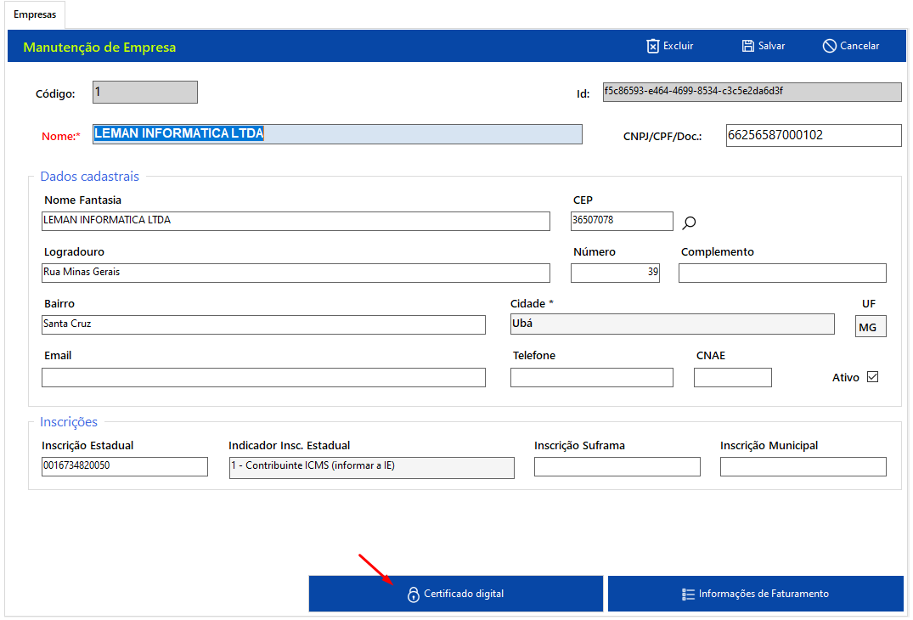
Task: Open Informações de Faturamento
Action: click(755, 594)
